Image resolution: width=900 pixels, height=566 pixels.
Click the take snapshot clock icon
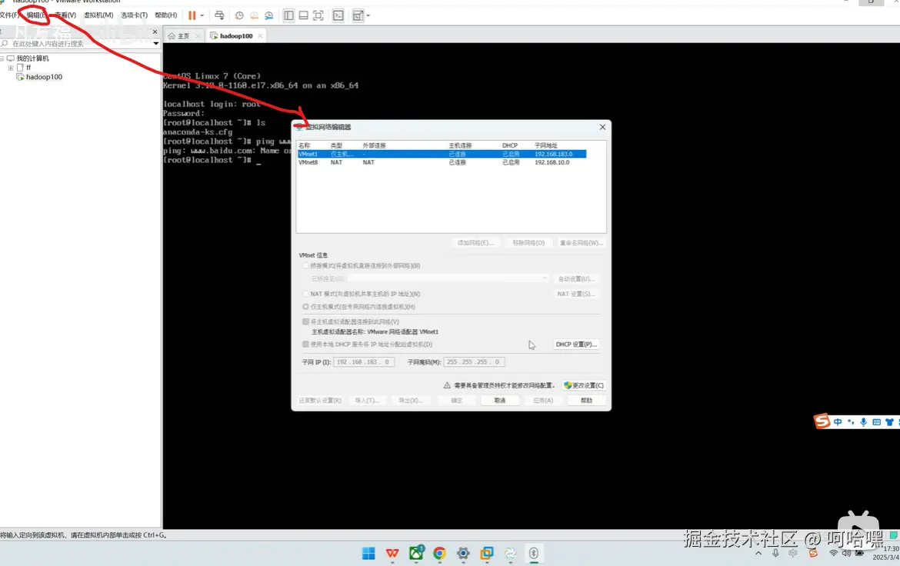coord(239,15)
